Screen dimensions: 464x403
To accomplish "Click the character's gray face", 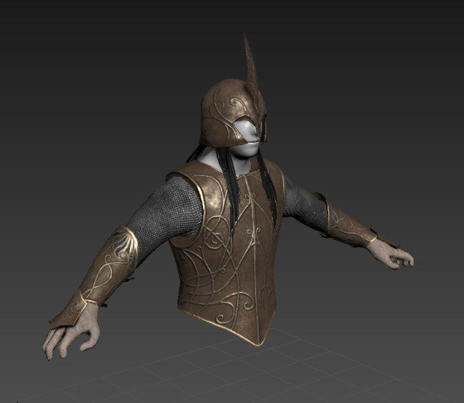I will click(x=247, y=139).
